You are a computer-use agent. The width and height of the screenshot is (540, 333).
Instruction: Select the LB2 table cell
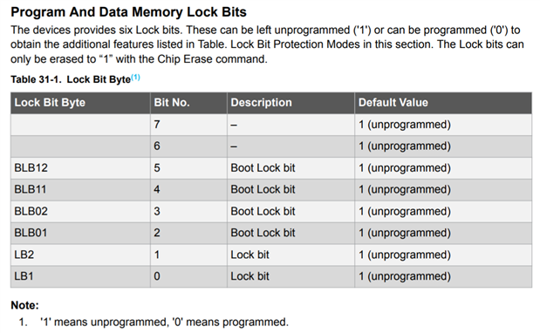(80, 255)
